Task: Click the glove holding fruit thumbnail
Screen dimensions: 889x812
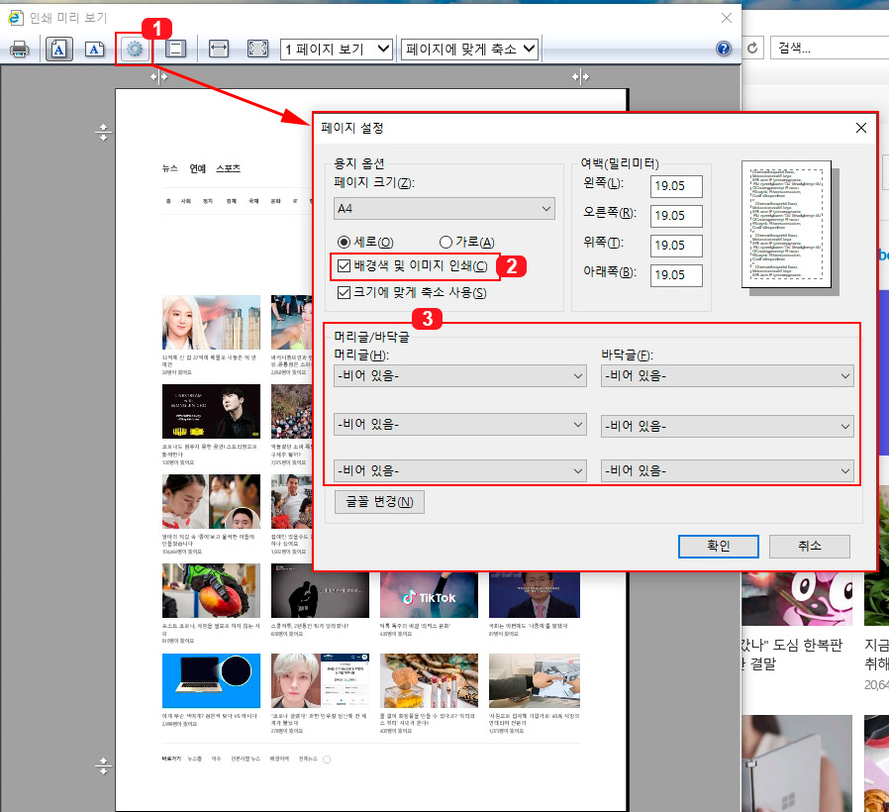Action: [x=211, y=590]
